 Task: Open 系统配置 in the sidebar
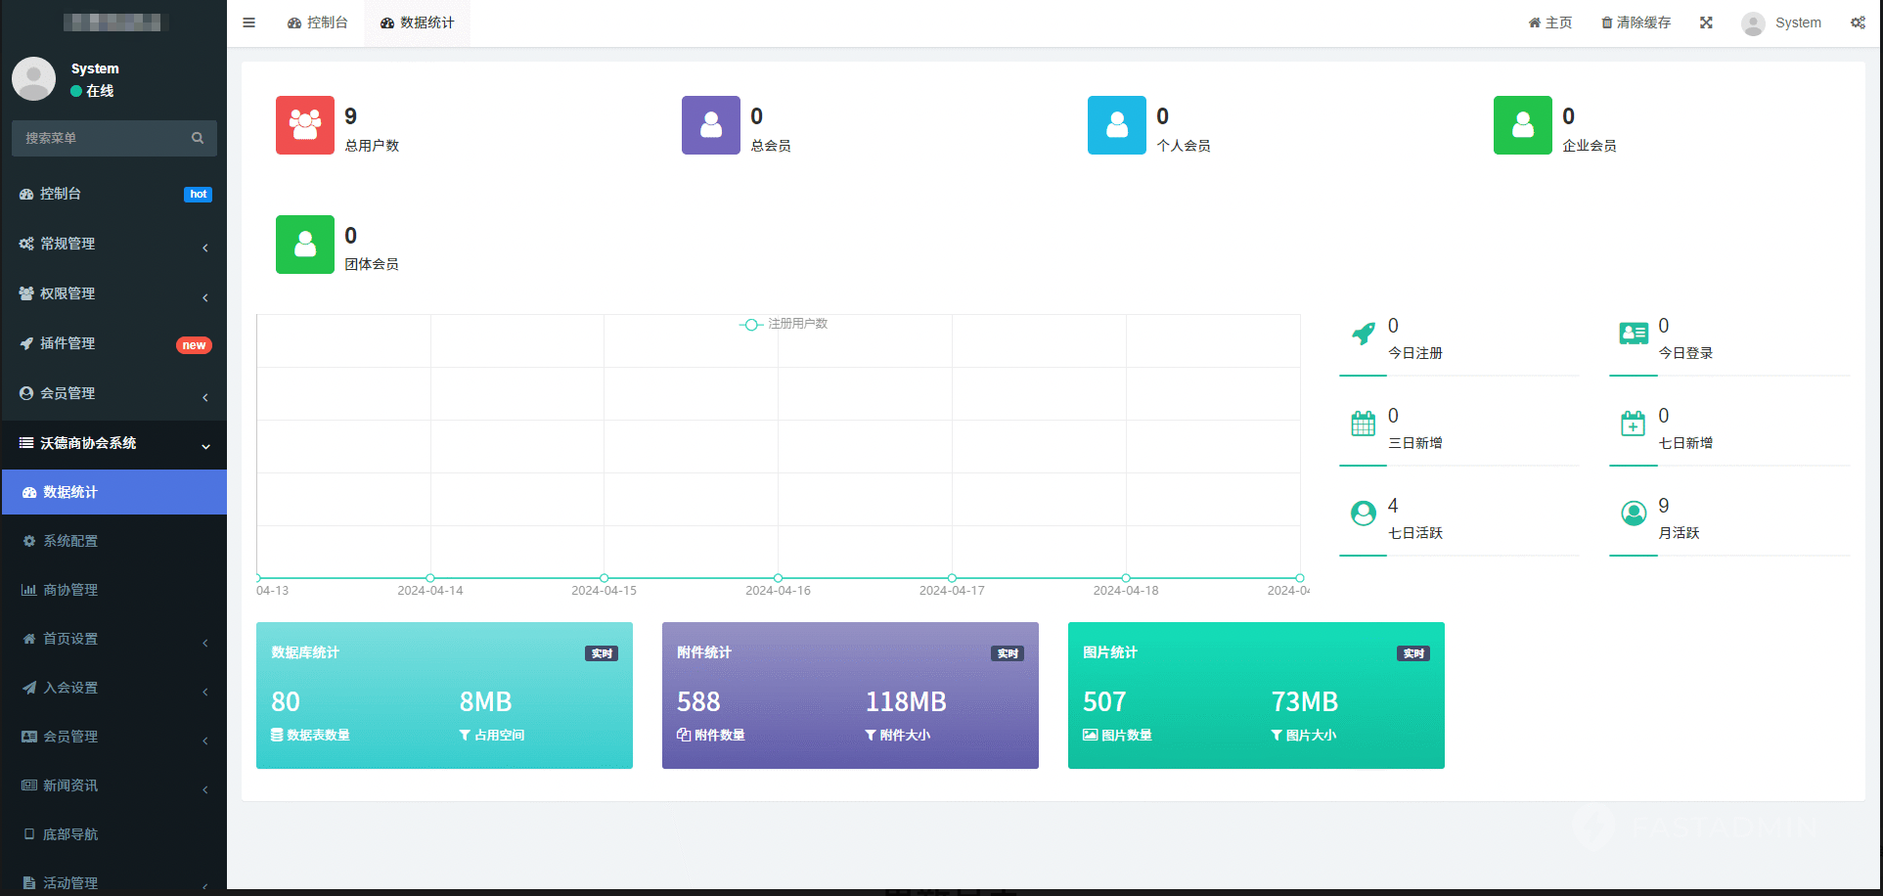70,541
